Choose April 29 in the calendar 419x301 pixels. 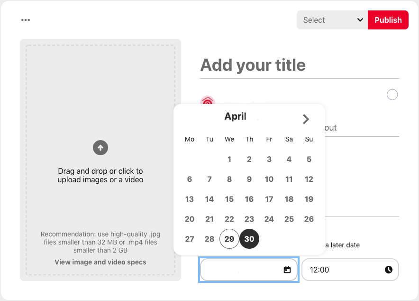point(229,239)
